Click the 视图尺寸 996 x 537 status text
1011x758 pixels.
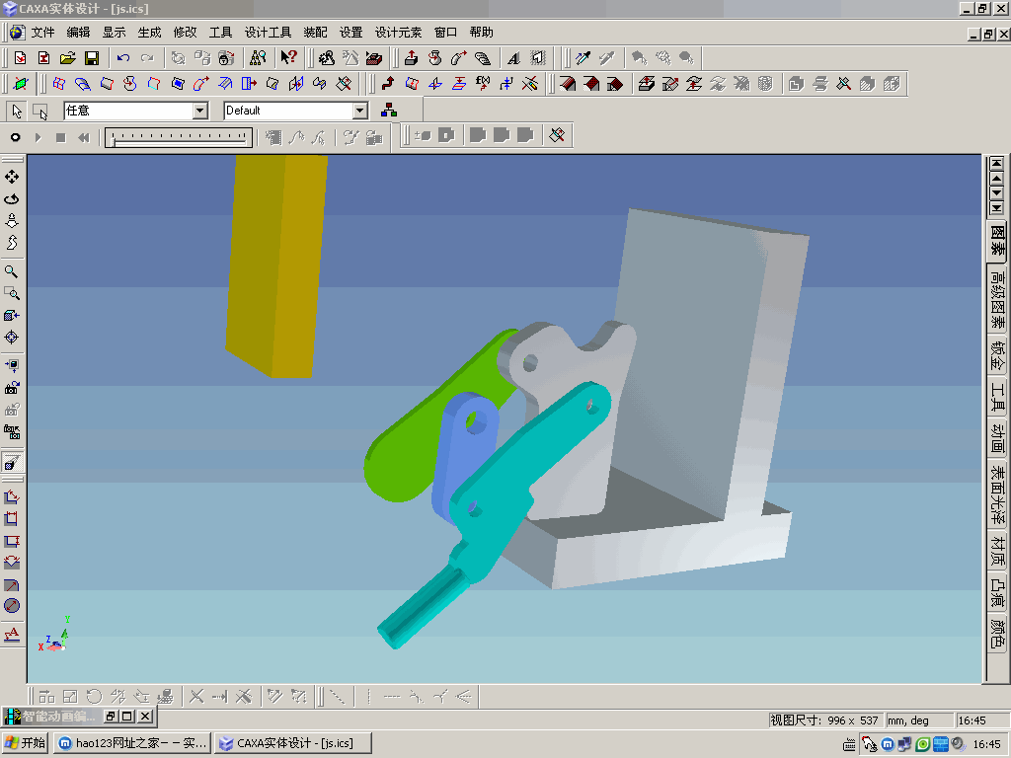823,720
